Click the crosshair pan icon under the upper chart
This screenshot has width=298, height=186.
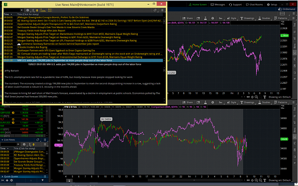point(252,97)
